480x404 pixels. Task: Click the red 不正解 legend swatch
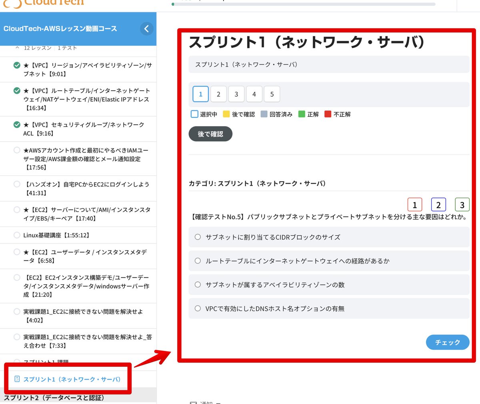(328, 114)
